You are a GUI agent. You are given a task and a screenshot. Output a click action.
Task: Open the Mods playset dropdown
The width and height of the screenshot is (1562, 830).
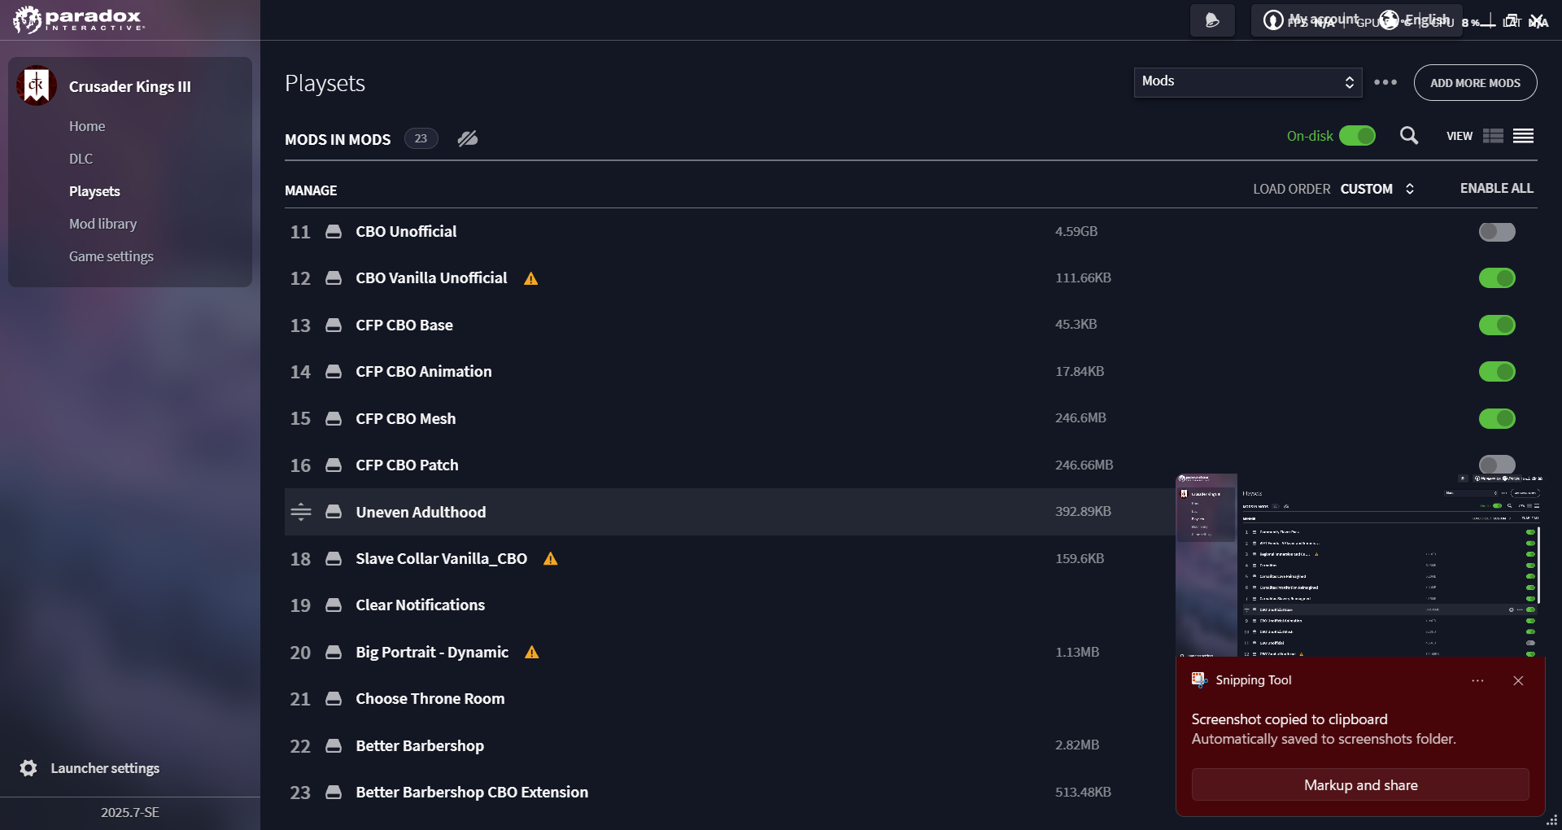(1248, 82)
